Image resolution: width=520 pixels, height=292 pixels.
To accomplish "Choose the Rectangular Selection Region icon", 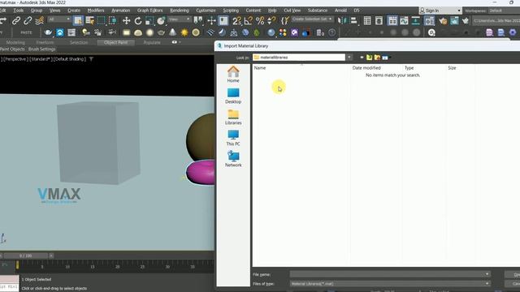I will click(x=101, y=21).
